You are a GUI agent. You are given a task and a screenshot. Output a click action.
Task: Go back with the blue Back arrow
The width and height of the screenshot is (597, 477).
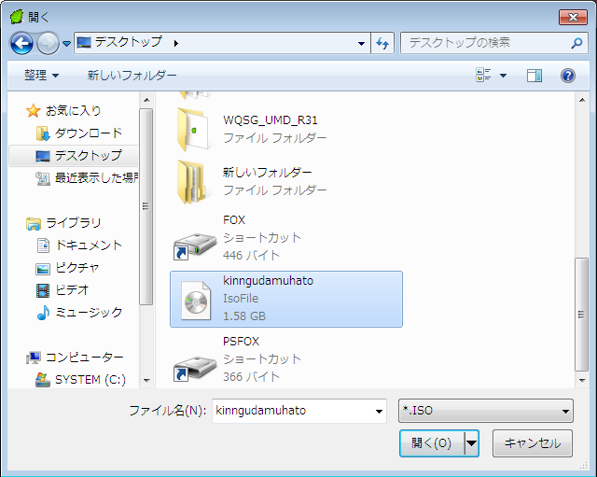pyautogui.click(x=21, y=44)
